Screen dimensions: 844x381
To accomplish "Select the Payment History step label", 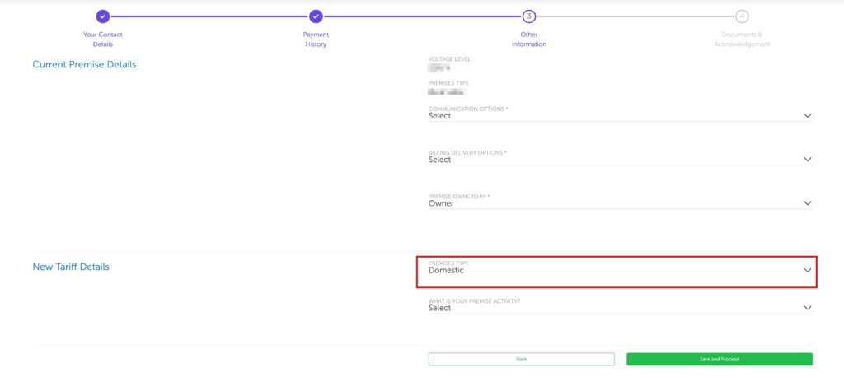I will 316,39.
